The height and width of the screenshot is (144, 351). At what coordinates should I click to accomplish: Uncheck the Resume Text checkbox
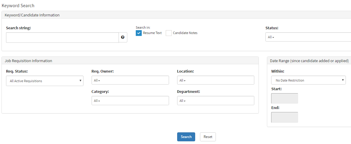(139, 33)
